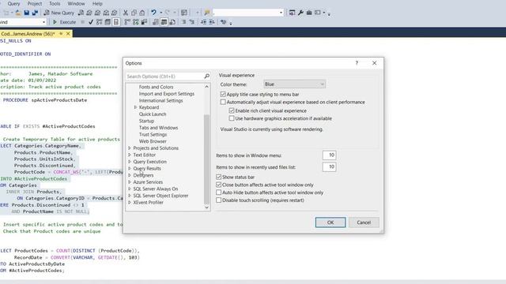
Task: Expand the SQL Server Object Explorer node
Action: [130, 196]
